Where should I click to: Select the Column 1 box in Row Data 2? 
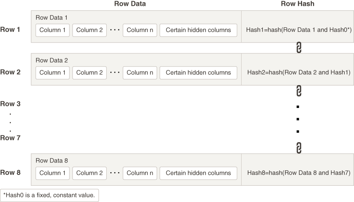[x=53, y=72]
